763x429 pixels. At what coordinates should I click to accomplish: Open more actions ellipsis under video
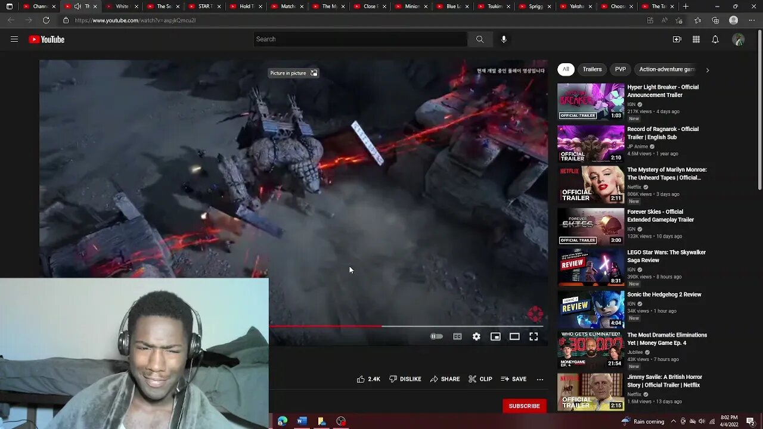[x=540, y=379]
